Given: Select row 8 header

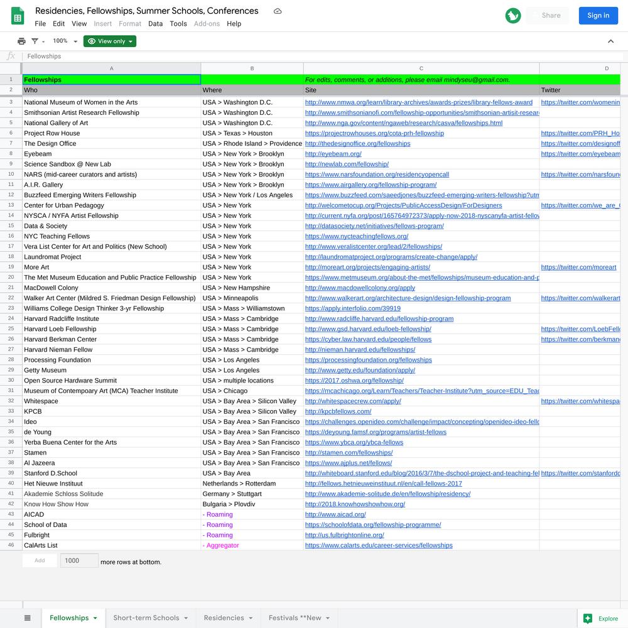Looking at the screenshot, I should pos(11,154).
